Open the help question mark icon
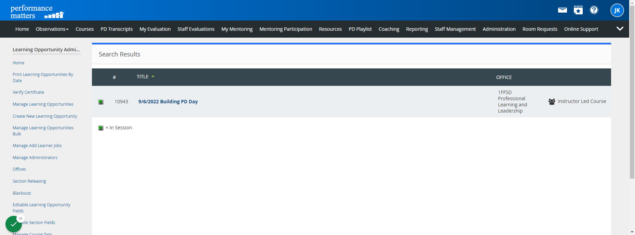The image size is (635, 235). (x=594, y=10)
